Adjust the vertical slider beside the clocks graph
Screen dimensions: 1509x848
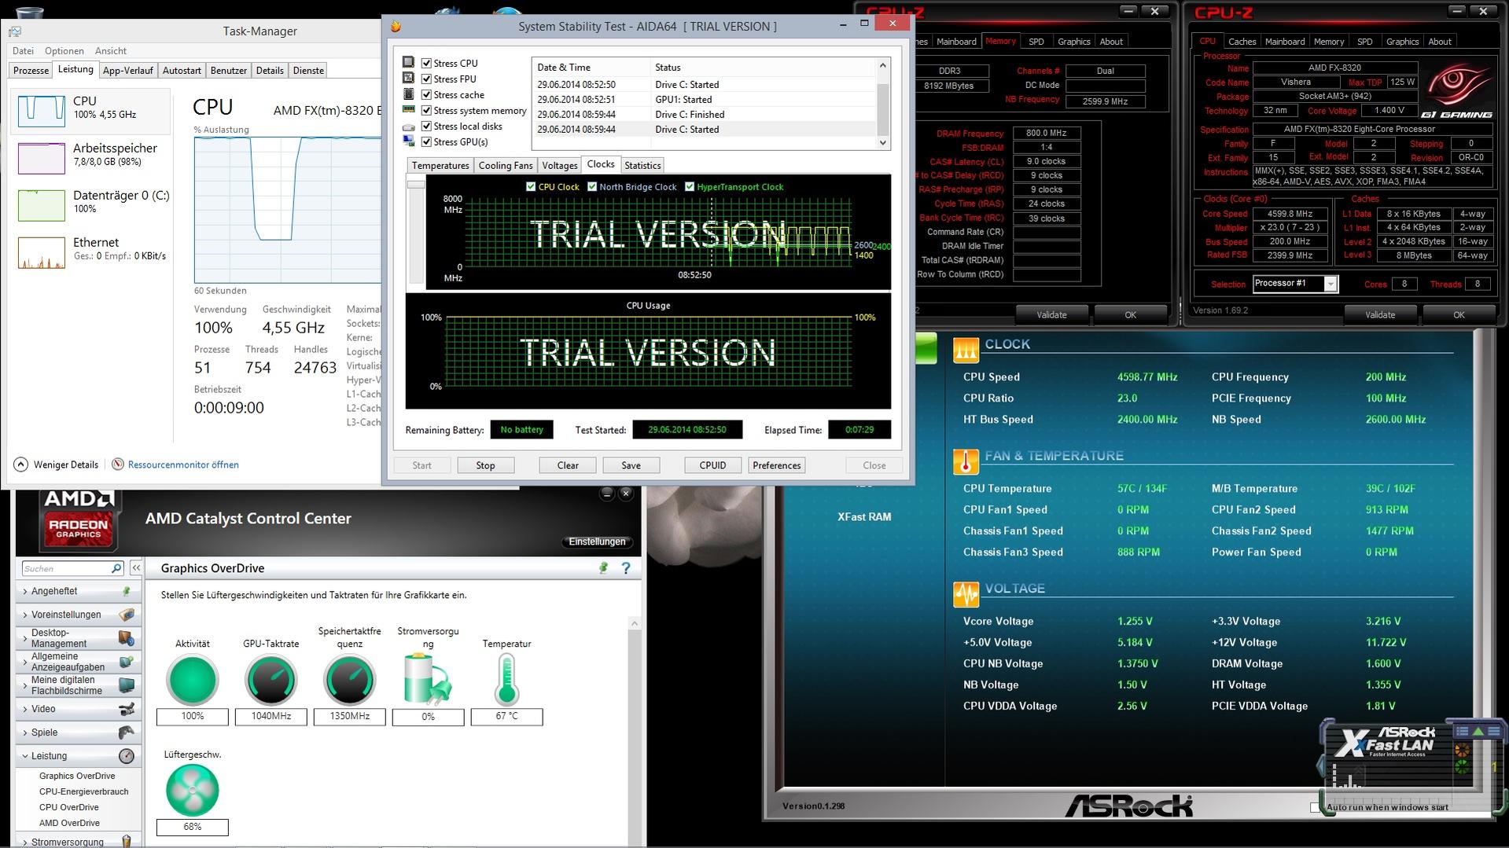[x=415, y=184]
